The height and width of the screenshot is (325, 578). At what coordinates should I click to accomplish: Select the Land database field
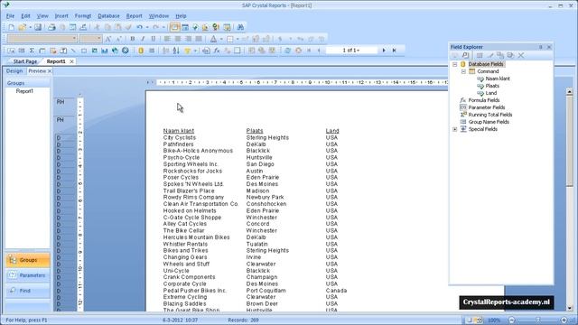(x=491, y=93)
